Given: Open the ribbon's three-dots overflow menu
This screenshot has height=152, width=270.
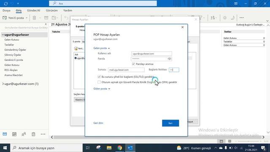Looking at the screenshot, I should click(x=242, y=18).
